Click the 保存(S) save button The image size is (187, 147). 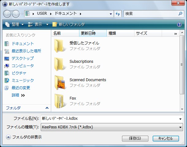135,138
